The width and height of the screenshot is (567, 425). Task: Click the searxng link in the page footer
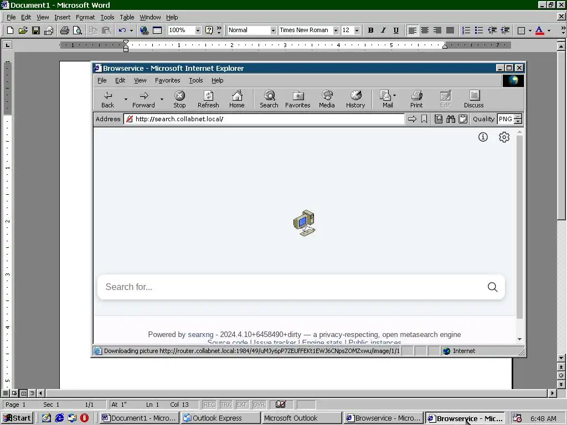200,335
